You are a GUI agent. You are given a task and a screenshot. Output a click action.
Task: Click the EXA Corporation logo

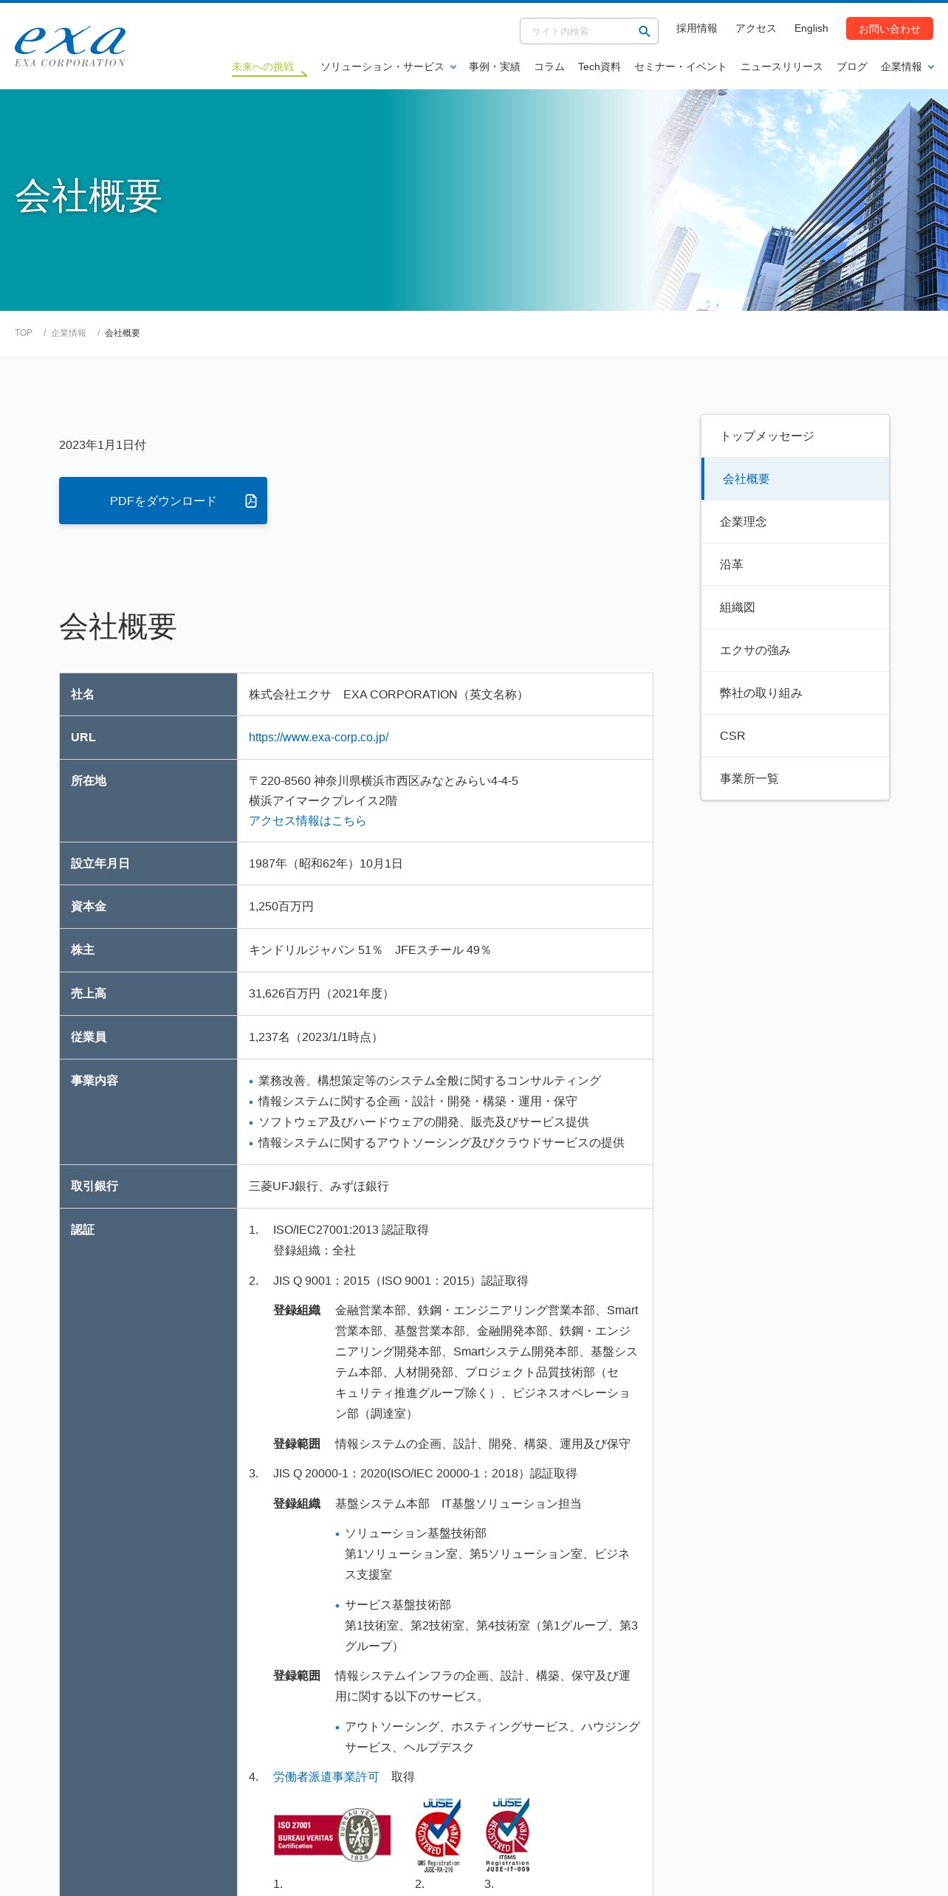click(x=70, y=46)
